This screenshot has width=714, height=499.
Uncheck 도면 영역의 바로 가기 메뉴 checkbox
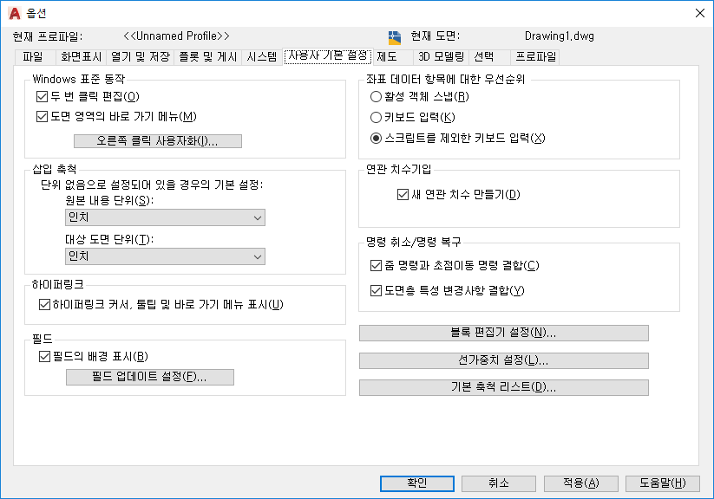tap(42, 116)
